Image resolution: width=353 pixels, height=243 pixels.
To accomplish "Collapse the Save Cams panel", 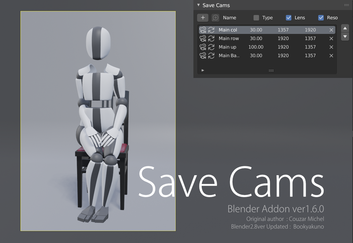I will click(x=198, y=5).
